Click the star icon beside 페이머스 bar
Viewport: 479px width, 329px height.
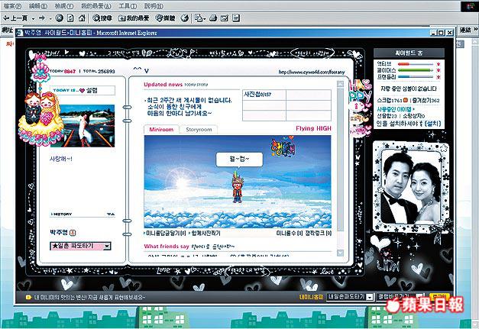439,70
